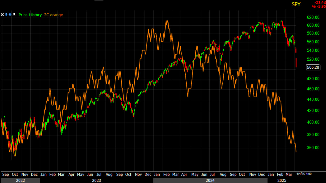Click the 480.00 price axis label
326x183 pixels.
(313, 79)
